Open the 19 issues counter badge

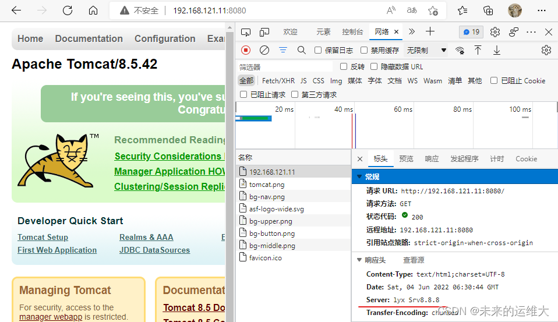[471, 32]
